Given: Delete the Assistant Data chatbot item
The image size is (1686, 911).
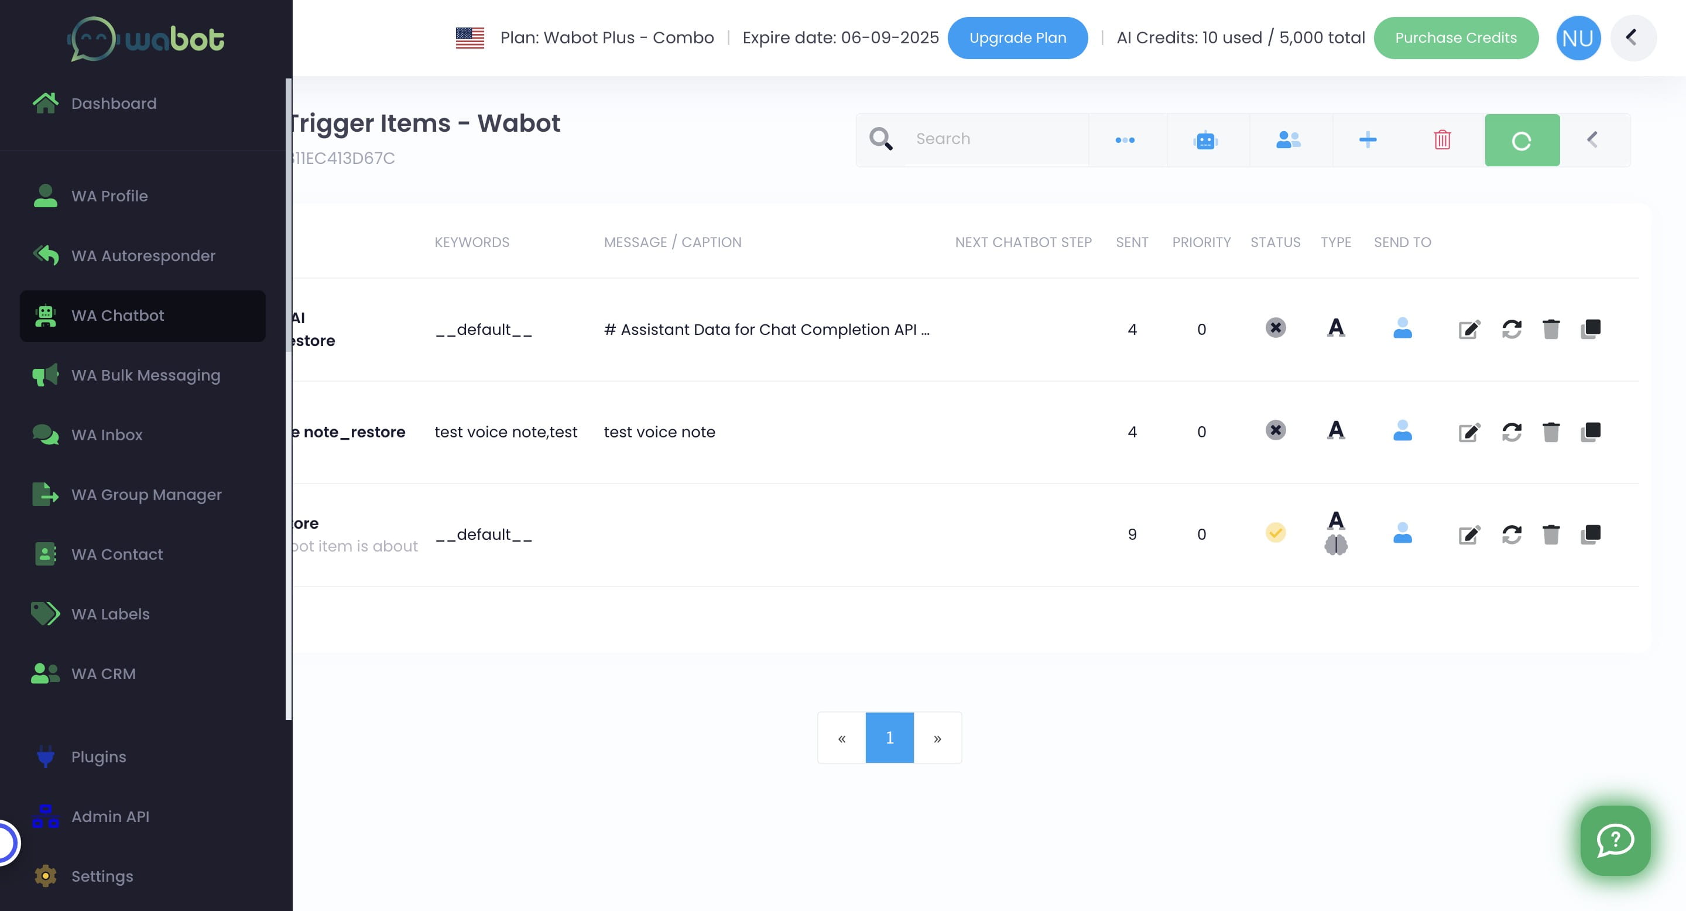Looking at the screenshot, I should click(x=1551, y=329).
